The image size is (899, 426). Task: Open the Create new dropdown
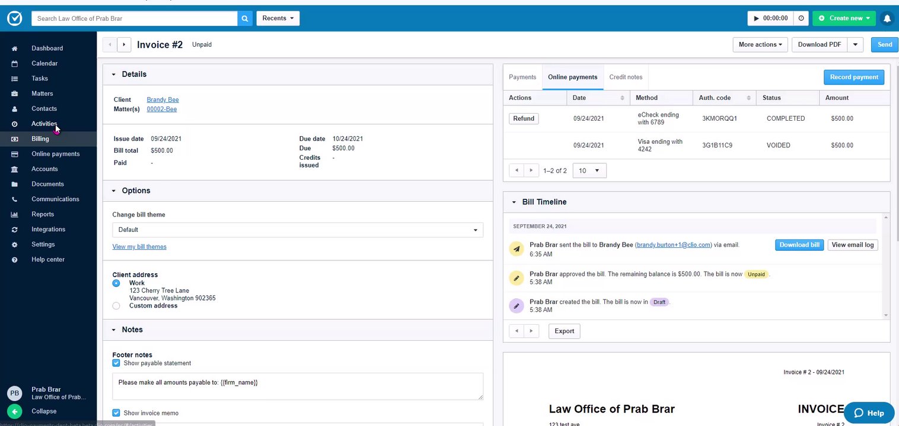coord(844,18)
